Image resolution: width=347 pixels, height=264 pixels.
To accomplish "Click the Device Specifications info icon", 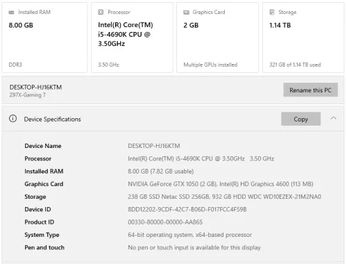I will point(13,119).
